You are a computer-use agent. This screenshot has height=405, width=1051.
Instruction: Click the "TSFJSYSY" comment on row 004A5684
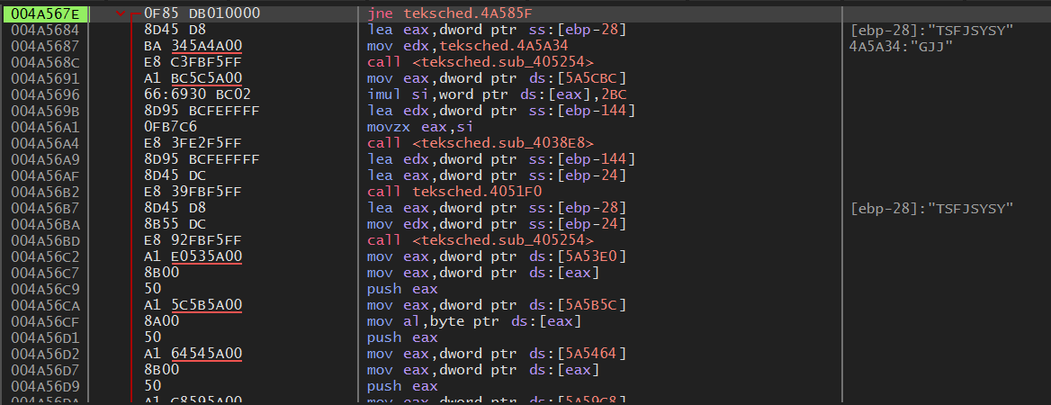931,30
